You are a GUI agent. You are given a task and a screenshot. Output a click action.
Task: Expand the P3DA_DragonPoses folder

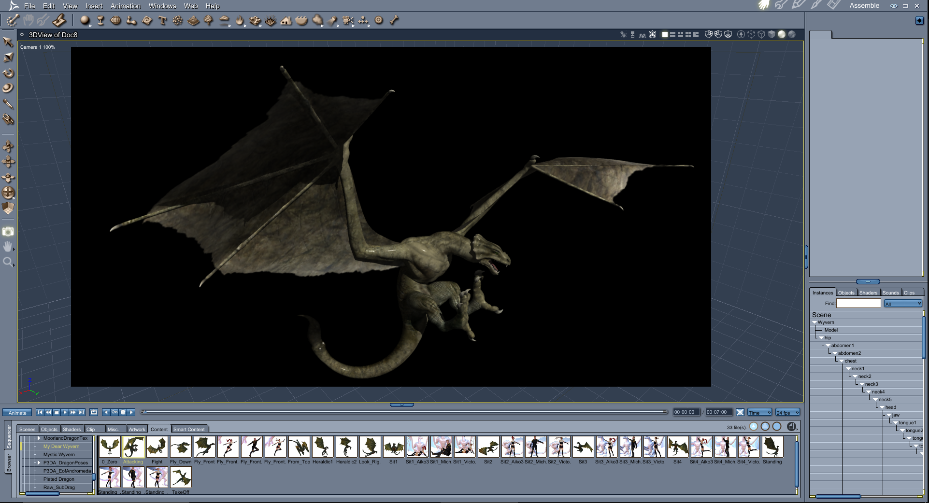tap(39, 462)
